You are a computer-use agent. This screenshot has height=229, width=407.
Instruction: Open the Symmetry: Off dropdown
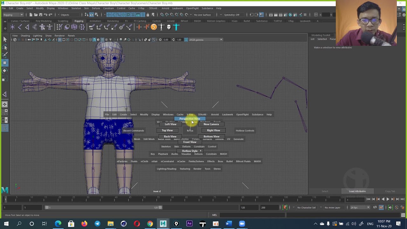(233, 15)
